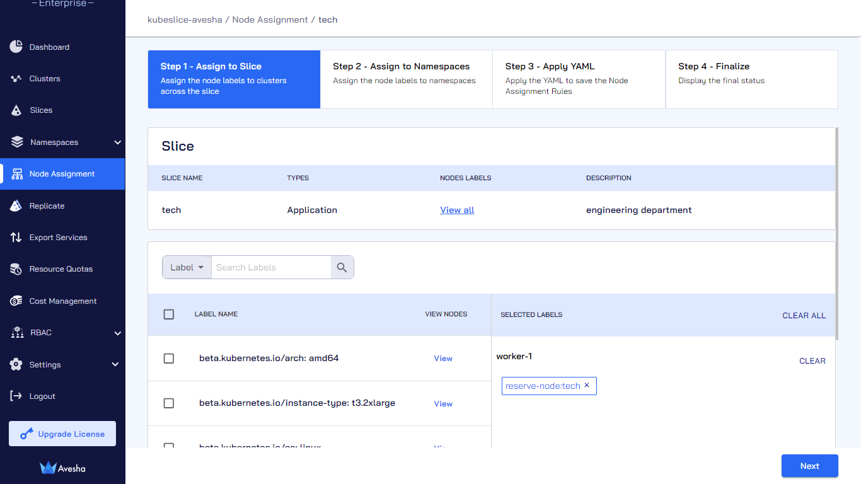Open Clusters menu item
The image size is (861, 484).
tap(62, 79)
